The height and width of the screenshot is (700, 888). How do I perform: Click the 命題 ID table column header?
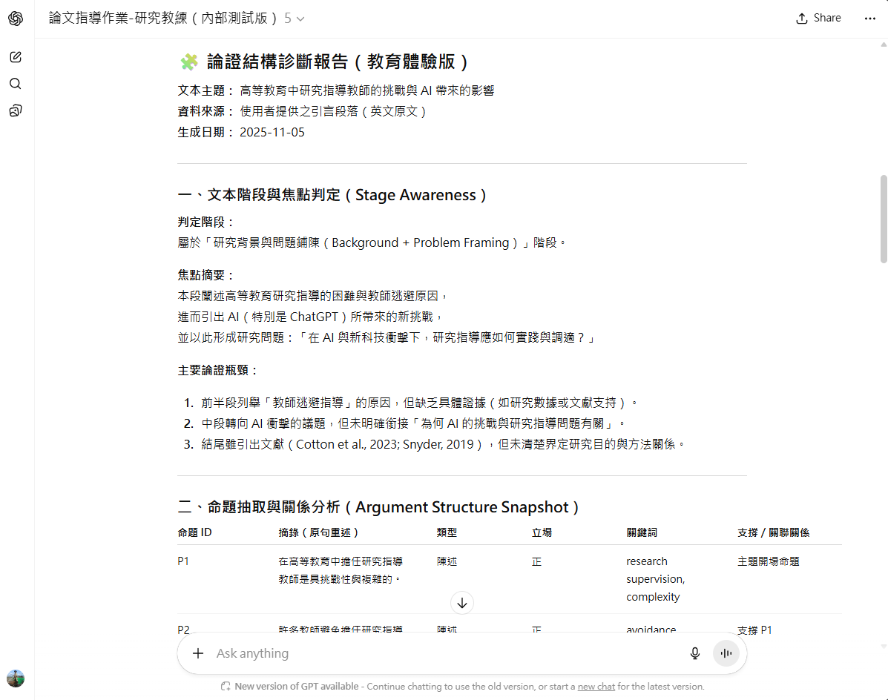pos(195,532)
